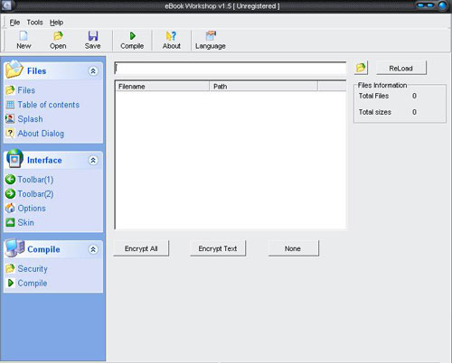Collapse the Interface sidebar panel
452x363 pixels.
coord(93,160)
